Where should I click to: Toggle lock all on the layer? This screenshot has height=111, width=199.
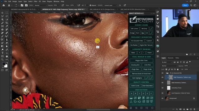pyautogui.click(x=178, y=69)
